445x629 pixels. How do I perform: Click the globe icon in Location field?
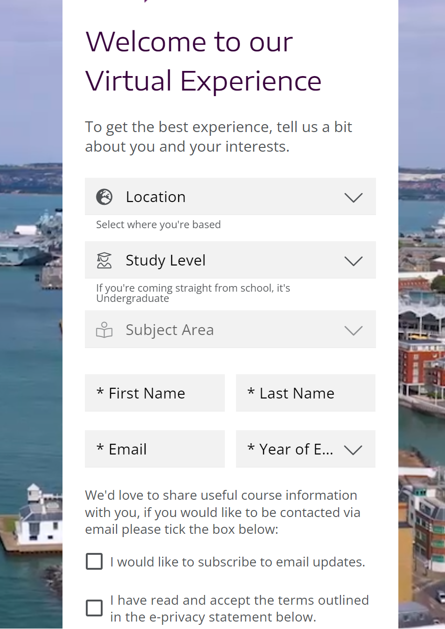coord(104,197)
